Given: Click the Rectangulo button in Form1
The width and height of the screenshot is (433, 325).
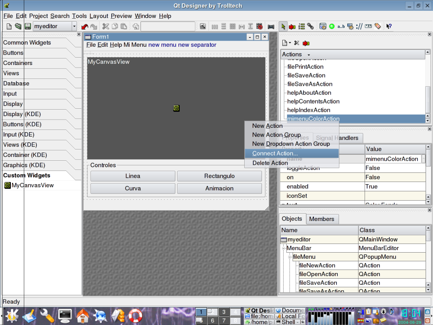Looking at the screenshot, I should click(x=220, y=176).
